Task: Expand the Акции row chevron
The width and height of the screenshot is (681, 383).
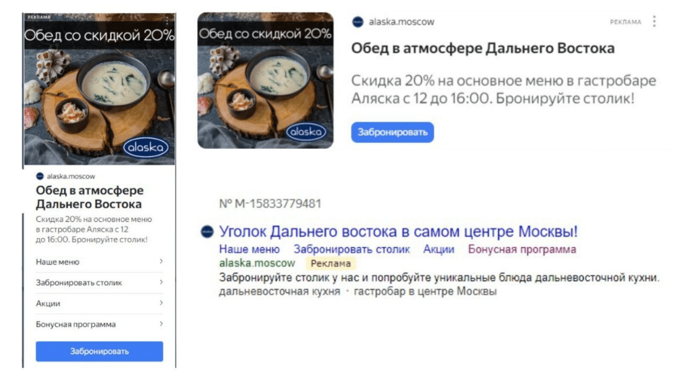Action: [161, 303]
